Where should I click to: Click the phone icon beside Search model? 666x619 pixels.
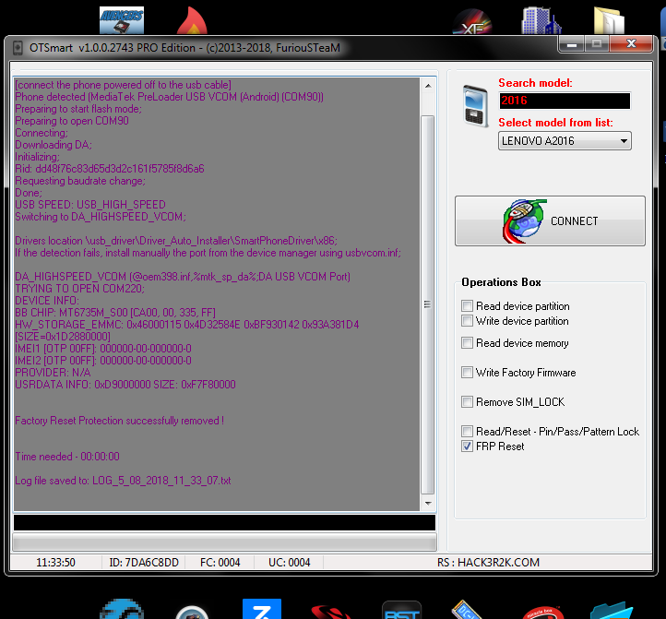pos(475,106)
